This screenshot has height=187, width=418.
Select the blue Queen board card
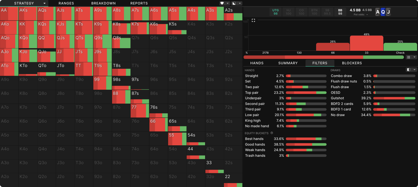point(383,12)
